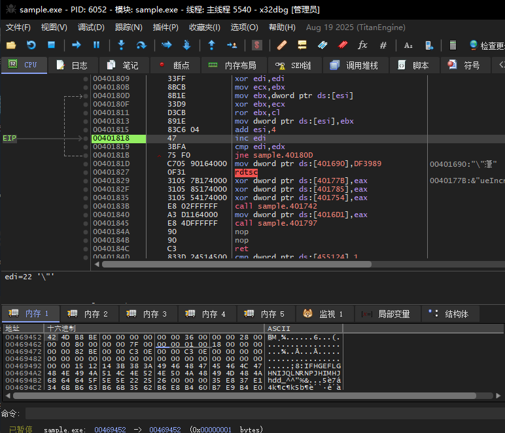Switch to the CPU tab
Viewport: 505px width, 433px height.
[x=24, y=65]
